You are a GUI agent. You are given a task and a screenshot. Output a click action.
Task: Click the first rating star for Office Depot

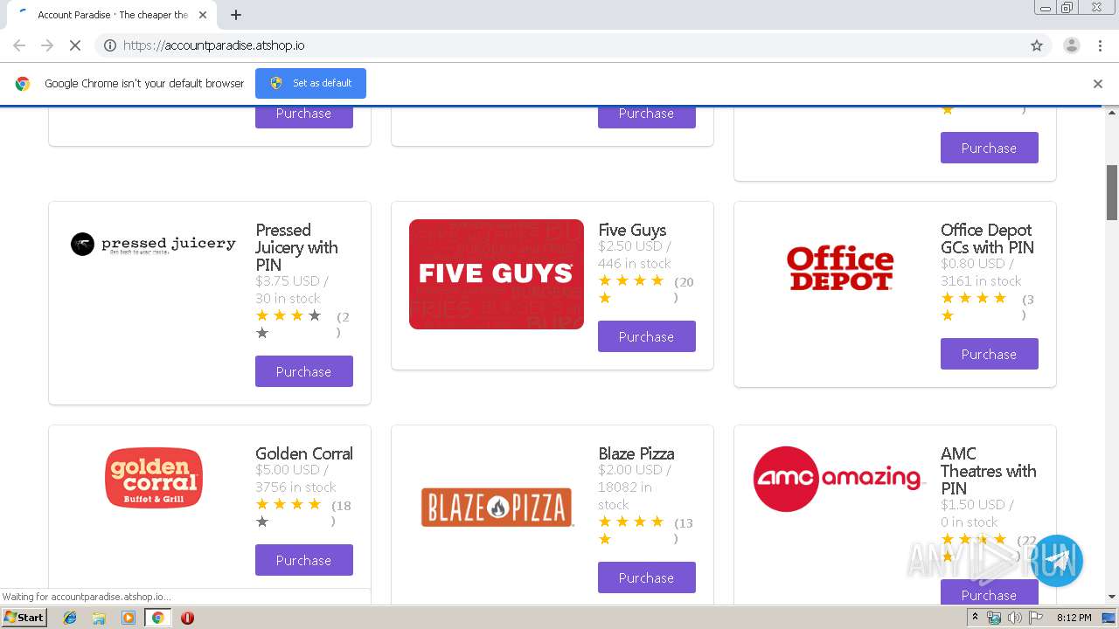tap(948, 298)
